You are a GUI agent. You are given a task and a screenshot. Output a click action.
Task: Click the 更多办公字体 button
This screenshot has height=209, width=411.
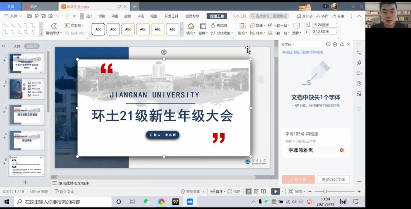[x=333, y=179]
